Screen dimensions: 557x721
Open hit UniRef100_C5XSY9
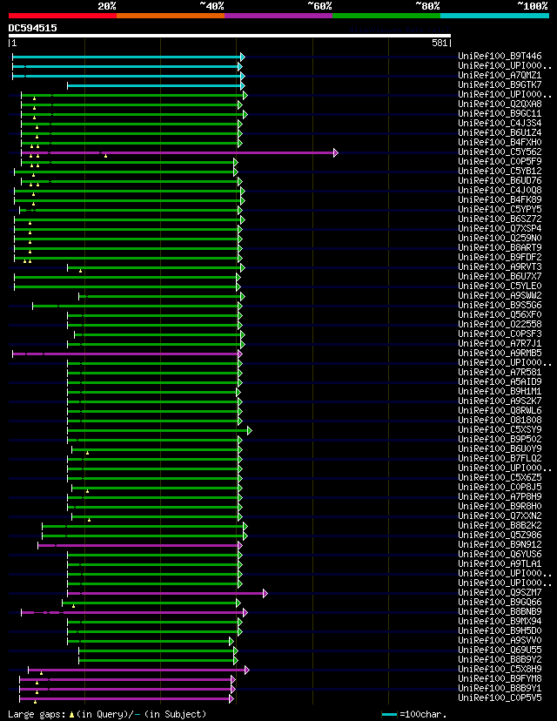click(500, 429)
